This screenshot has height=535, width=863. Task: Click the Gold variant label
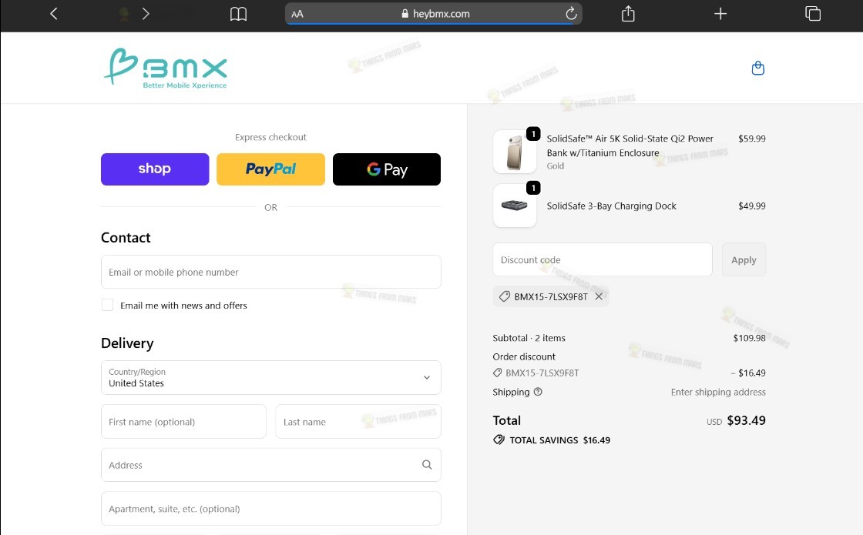coord(556,166)
